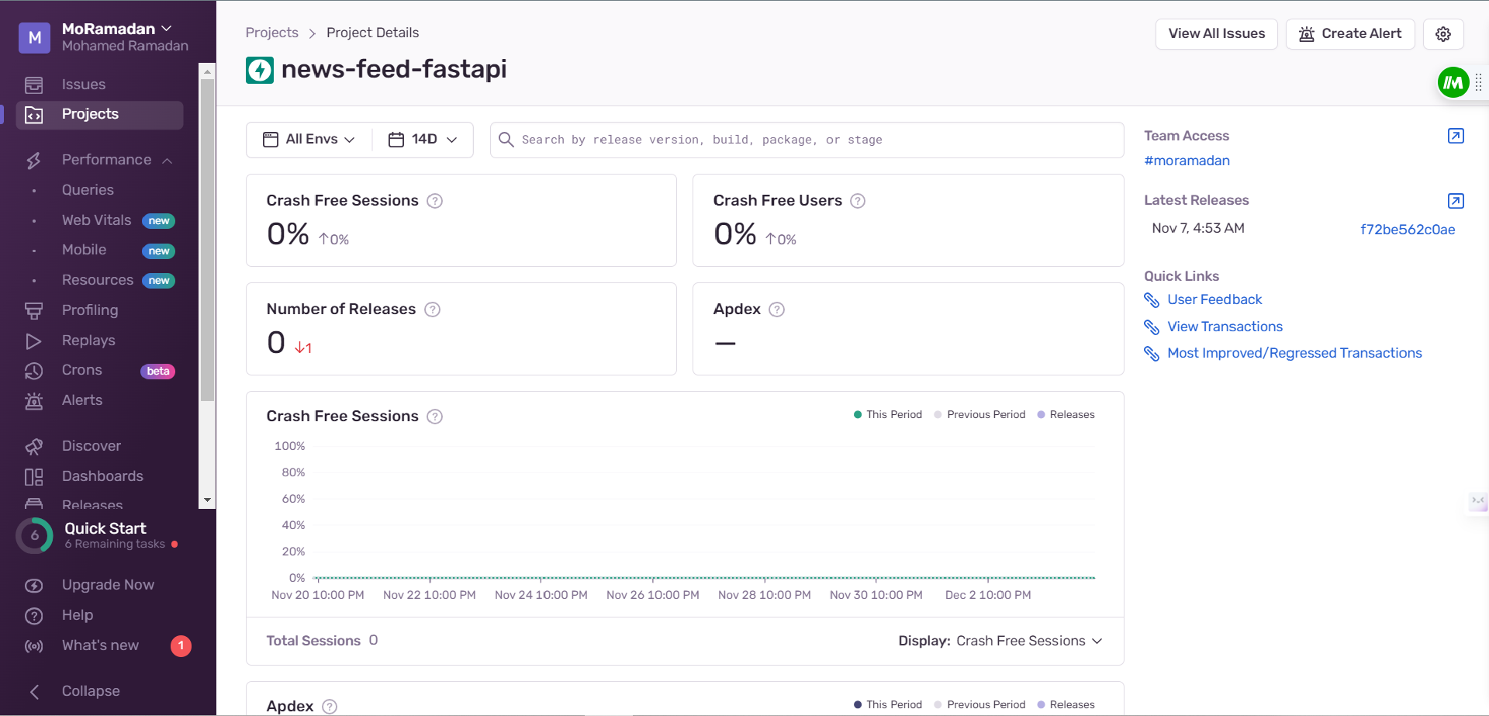Open Latest Releases external link icon
Screen dimensions: 1489x716
[1456, 201]
